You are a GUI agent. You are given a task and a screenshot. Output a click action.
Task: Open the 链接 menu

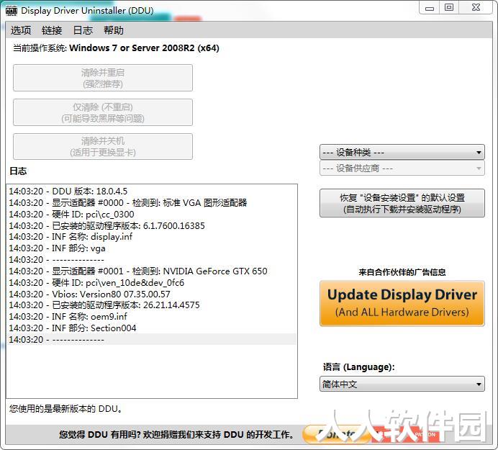tap(52, 30)
